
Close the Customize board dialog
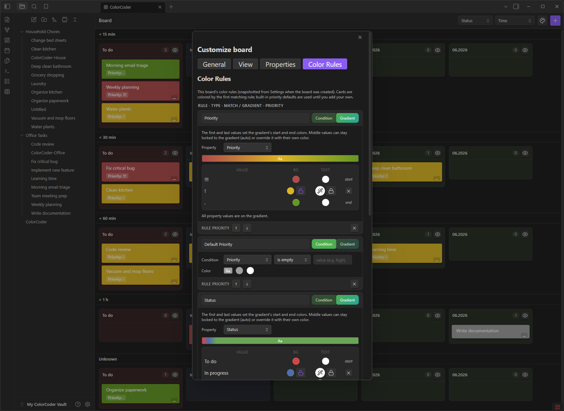[x=360, y=37]
